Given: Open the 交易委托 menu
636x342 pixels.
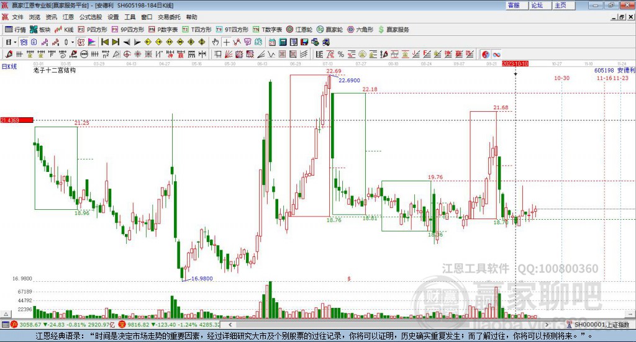Looking at the screenshot, I should coord(169,17).
